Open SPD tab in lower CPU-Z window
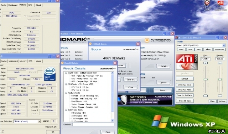This screenshot has height=134, width=228. 31,61
